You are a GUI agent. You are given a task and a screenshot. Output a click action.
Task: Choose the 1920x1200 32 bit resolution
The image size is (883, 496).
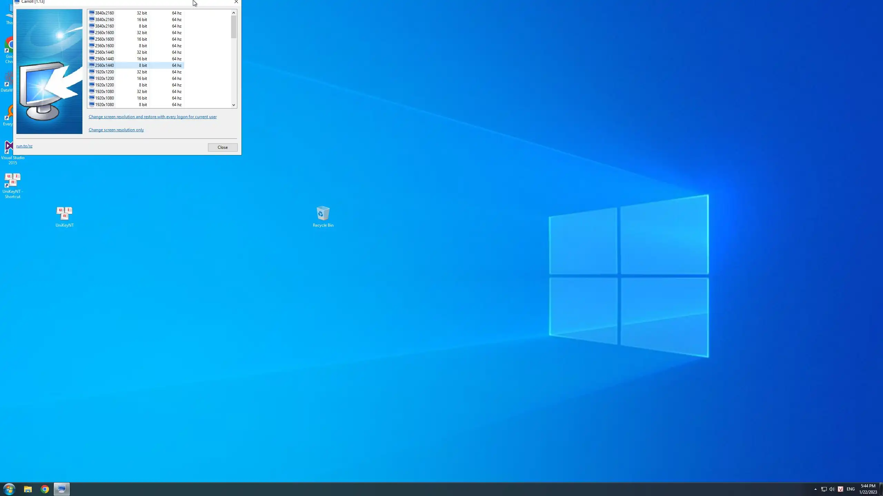click(105, 72)
